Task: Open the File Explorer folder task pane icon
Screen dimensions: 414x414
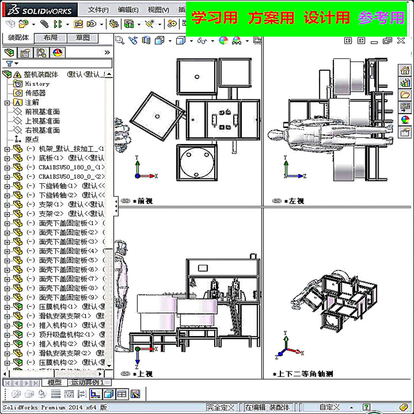Action: (x=405, y=94)
